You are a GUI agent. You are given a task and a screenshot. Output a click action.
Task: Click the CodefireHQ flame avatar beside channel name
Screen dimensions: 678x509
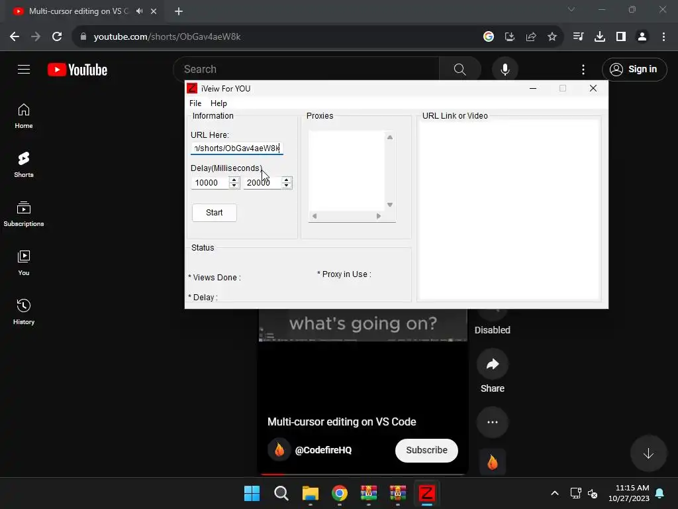point(279,450)
